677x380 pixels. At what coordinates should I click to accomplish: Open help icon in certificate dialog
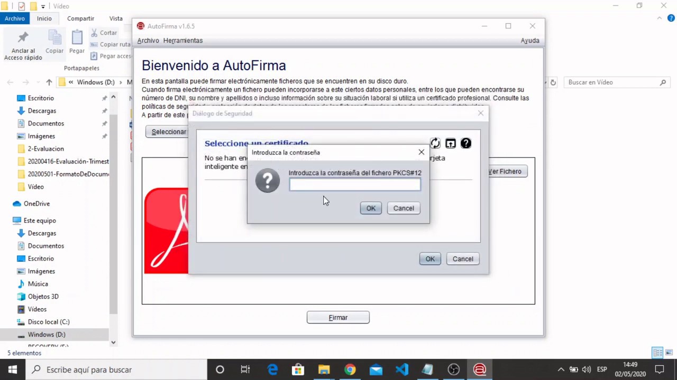click(465, 143)
